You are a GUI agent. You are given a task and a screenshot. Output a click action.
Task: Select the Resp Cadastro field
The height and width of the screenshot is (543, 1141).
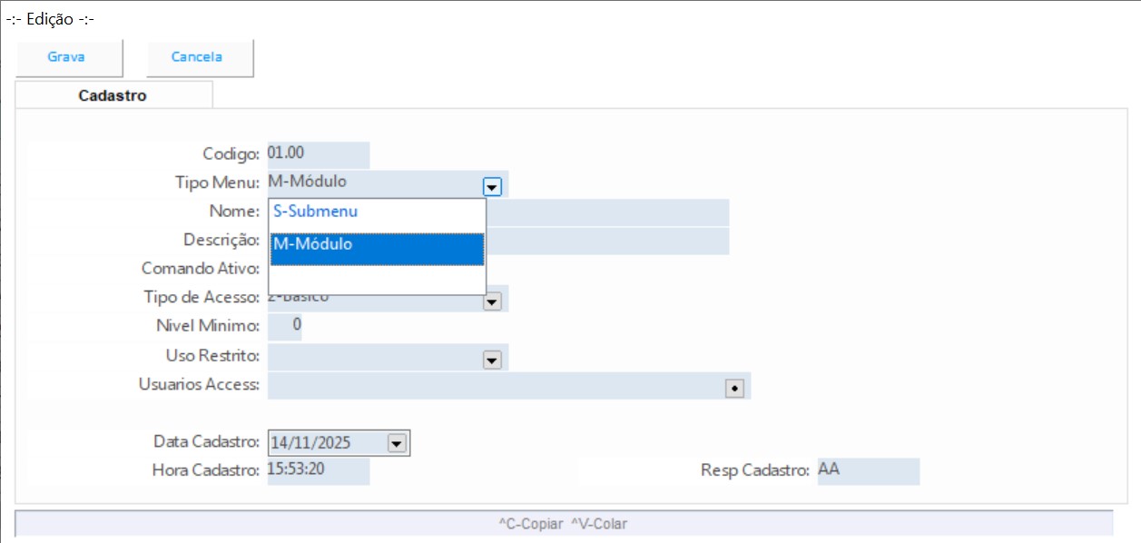867,470
